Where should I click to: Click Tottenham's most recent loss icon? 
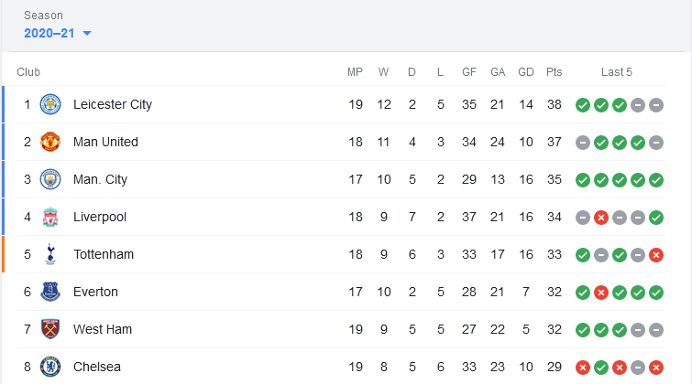(656, 255)
